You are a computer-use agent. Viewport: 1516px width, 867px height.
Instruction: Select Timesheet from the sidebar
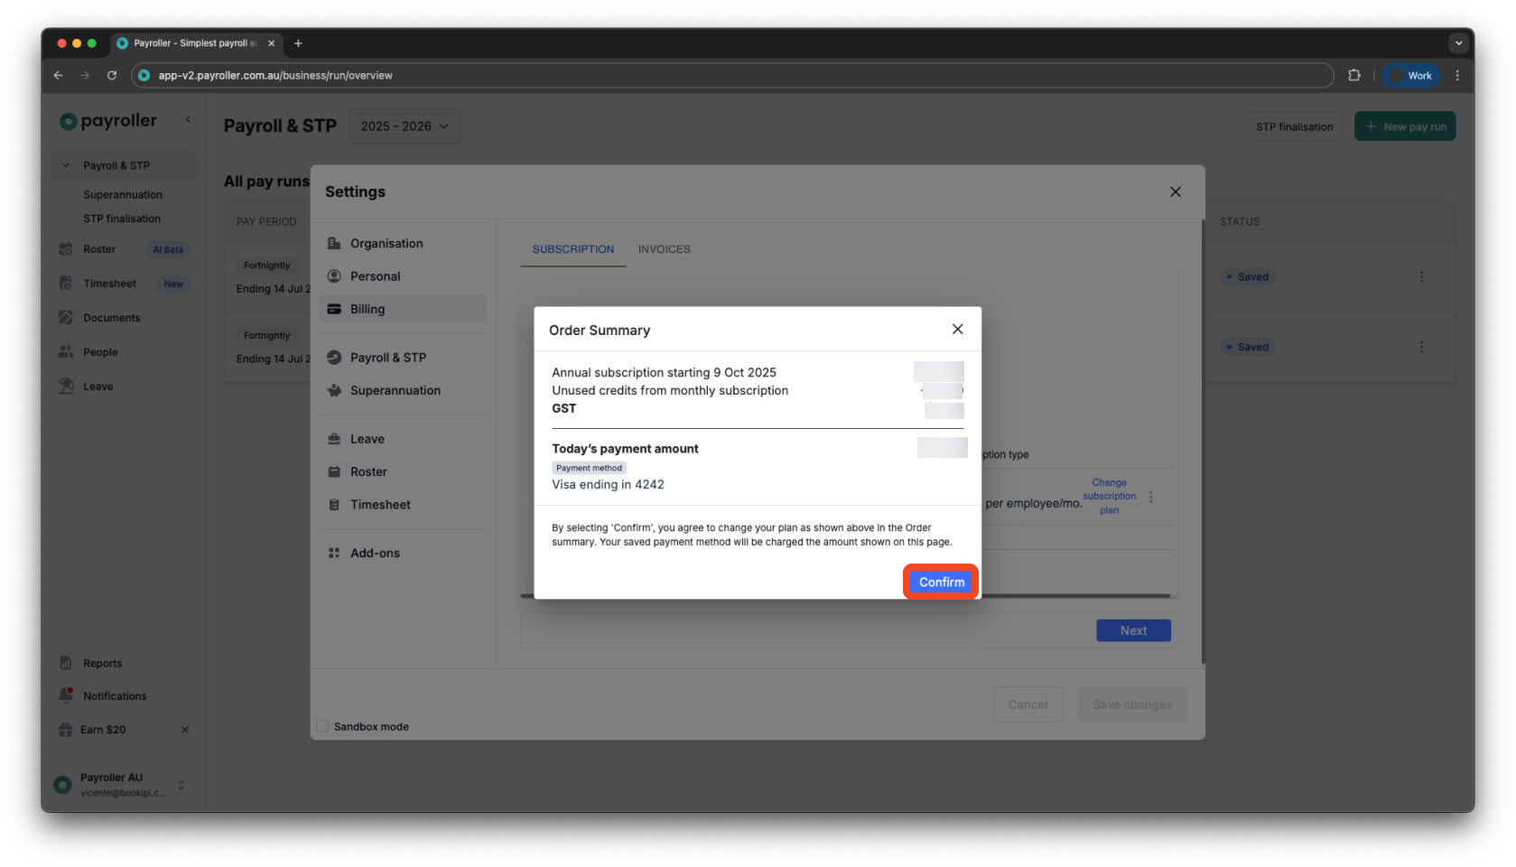tap(108, 283)
